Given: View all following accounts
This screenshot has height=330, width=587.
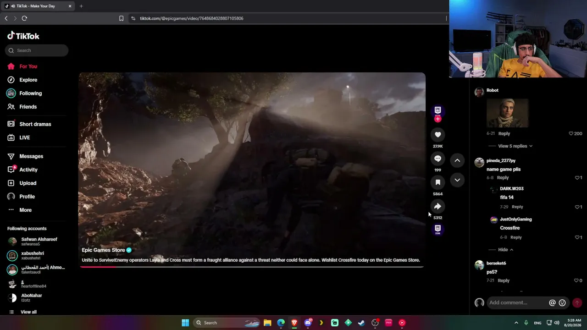Looking at the screenshot, I should point(28,312).
